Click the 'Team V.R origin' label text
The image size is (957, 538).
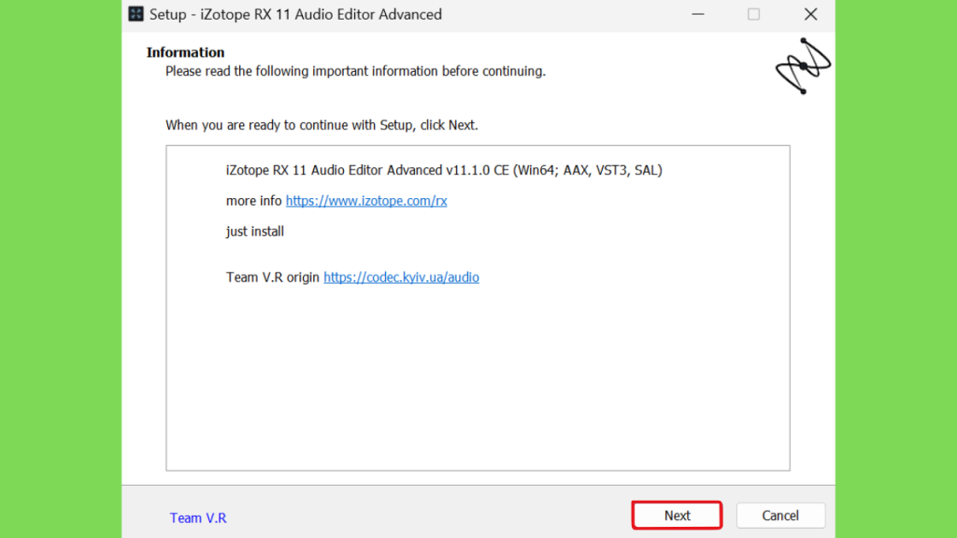tap(273, 276)
